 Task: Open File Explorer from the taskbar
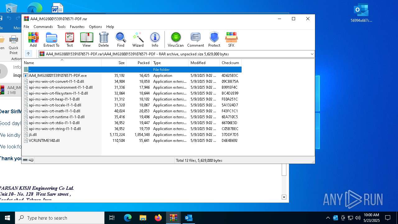[x=143, y=218]
